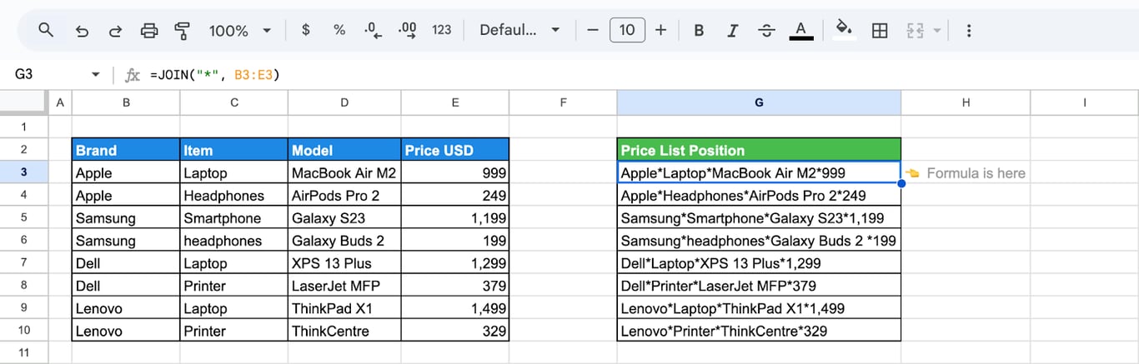Increase font size with plus button
The width and height of the screenshot is (1139, 364).
[x=661, y=30]
